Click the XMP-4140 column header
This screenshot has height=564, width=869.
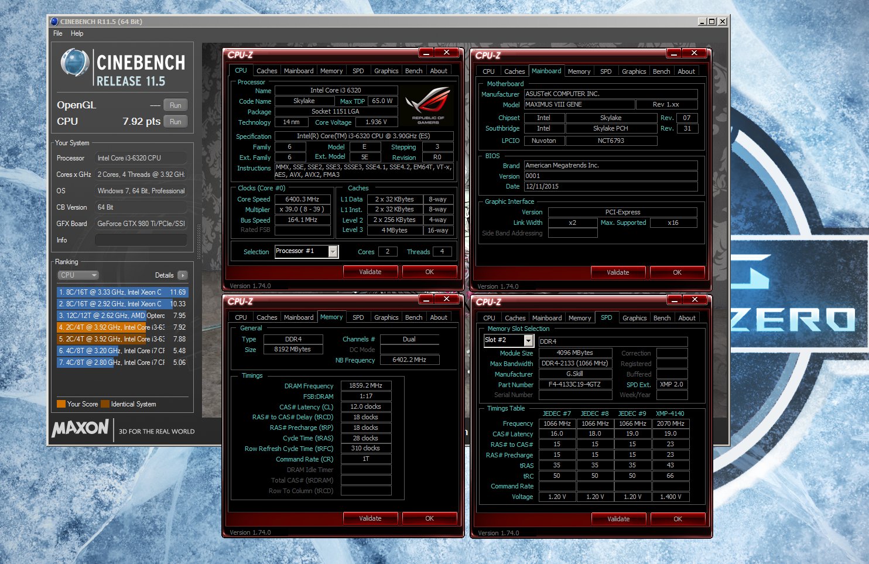670,413
